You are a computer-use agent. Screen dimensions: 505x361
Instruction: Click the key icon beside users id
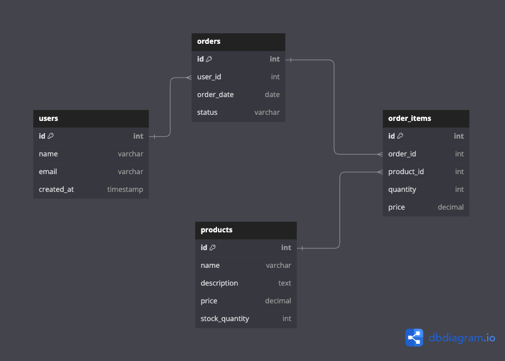[x=50, y=136]
